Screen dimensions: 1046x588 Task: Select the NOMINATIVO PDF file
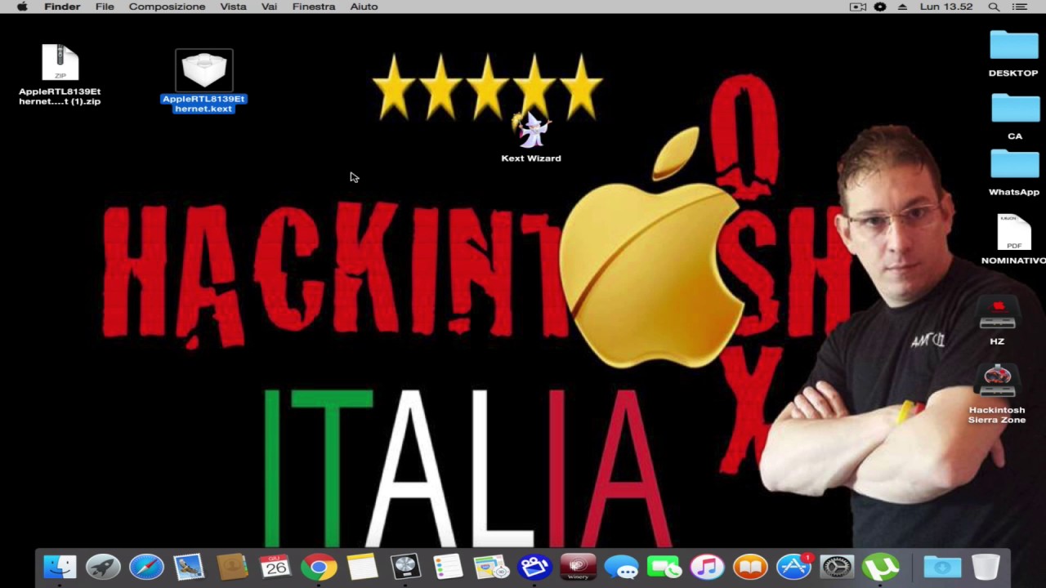click(x=1014, y=233)
